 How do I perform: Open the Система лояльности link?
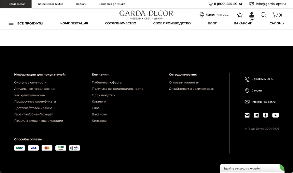point(30,82)
